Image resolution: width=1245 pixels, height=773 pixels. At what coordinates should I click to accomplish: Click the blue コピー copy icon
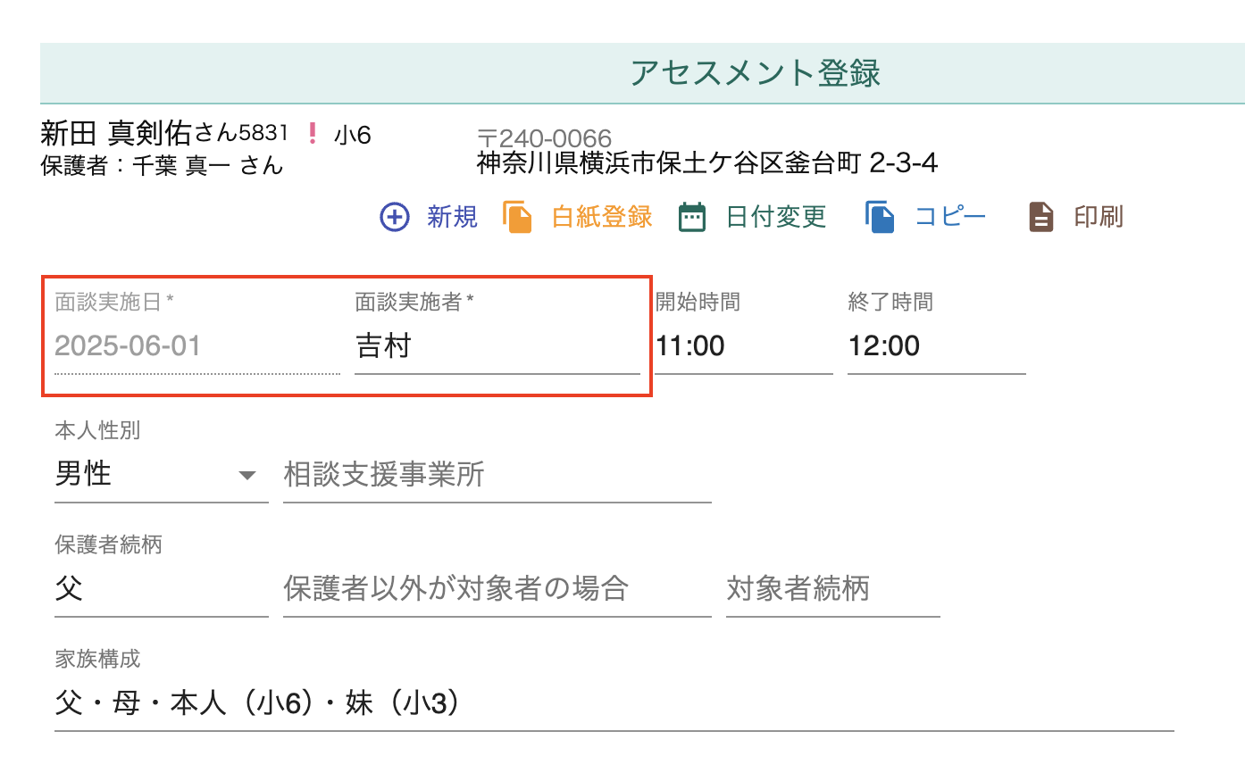pos(880,217)
